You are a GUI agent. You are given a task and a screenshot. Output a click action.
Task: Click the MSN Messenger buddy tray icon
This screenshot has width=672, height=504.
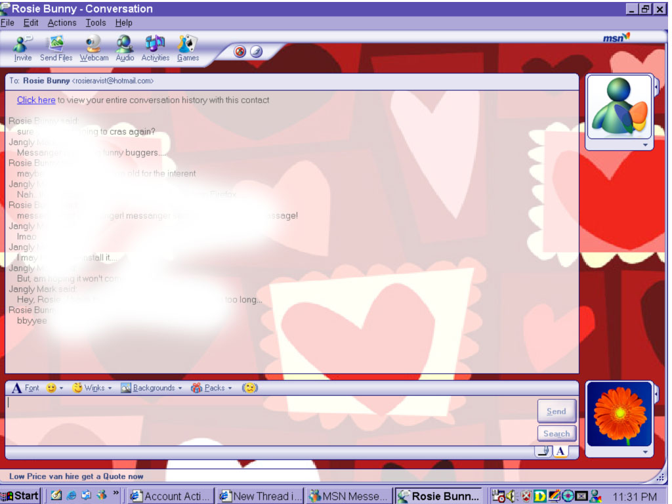click(x=595, y=496)
